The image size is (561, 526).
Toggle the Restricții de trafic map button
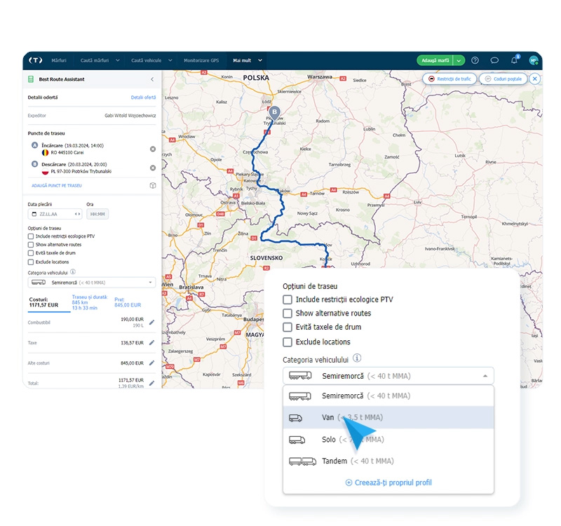(x=450, y=79)
